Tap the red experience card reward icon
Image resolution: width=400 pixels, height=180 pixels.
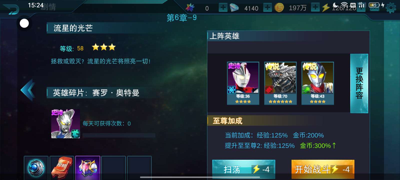[62, 168]
